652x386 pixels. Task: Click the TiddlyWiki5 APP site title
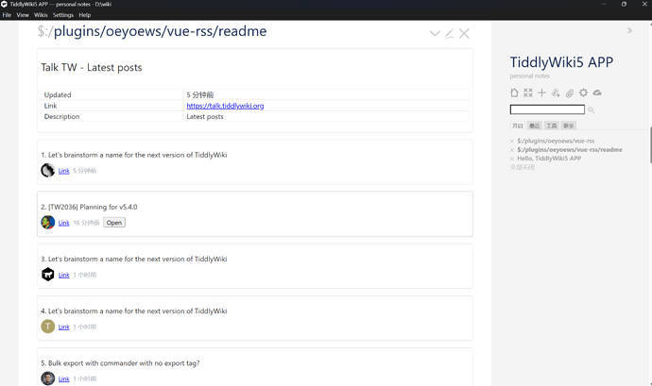point(561,62)
